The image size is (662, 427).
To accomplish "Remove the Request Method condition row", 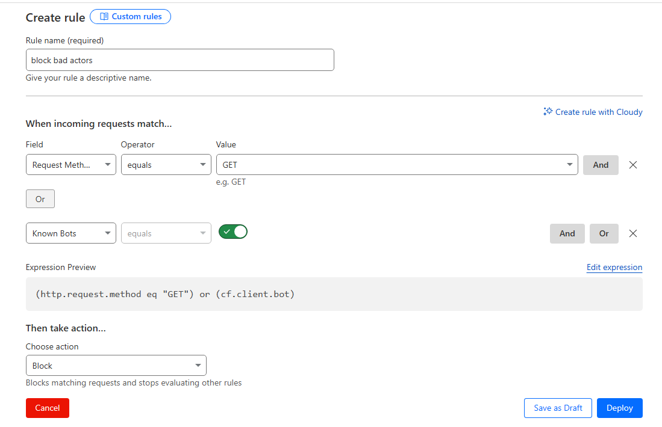I will (x=633, y=165).
